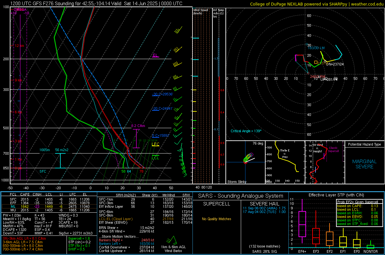Click the SHIP = 0.5 parameter
Viewport: 385px width, 255px height.
[x=76, y=249]
